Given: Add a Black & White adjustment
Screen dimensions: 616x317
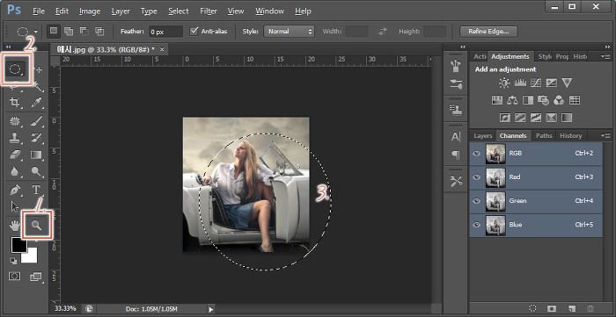Looking at the screenshot, I should pos(528,100).
